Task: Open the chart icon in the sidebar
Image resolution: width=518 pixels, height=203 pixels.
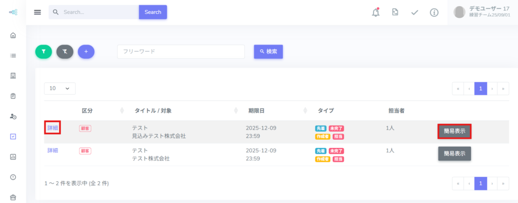Action: coord(13,156)
